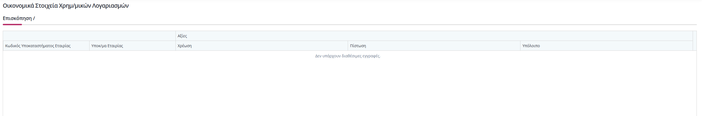Click divider between Πίστωση and Υπόλοιπο headers
The width and height of the screenshot is (702, 116).
pos(520,46)
